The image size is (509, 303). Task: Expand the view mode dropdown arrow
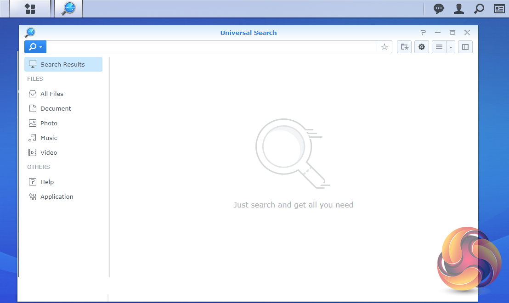point(451,47)
